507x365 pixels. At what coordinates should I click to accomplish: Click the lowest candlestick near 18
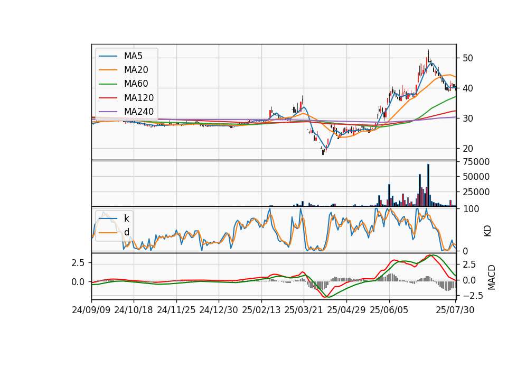point(323,151)
